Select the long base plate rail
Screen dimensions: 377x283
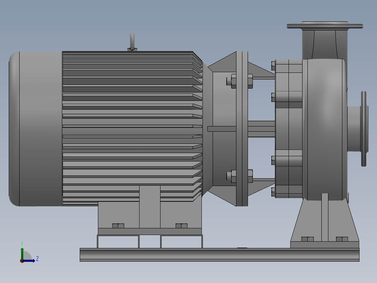point(220,255)
